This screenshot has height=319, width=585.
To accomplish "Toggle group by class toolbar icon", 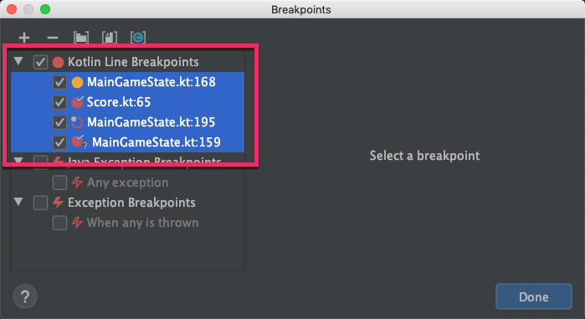I will [138, 38].
